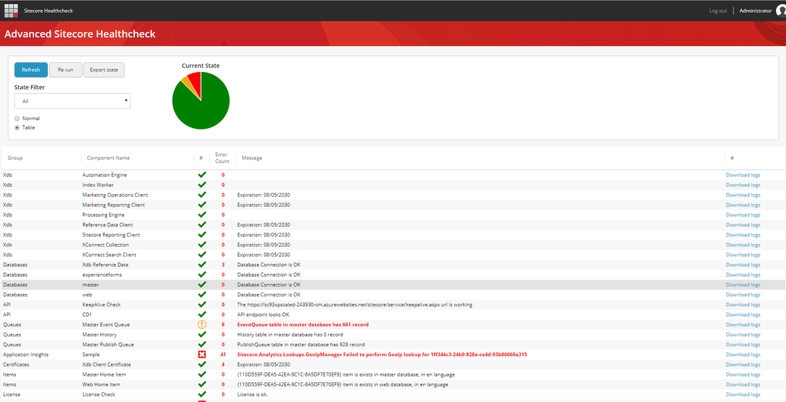The width and height of the screenshot is (786, 402).
Task: Download logs for License Check
Action: tap(743, 394)
